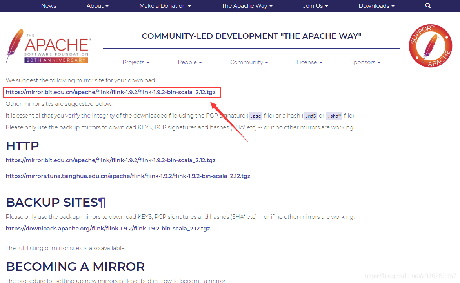Screen dimensions: 460x283
Task: Click the verify the integrity link
Action: coord(90,116)
